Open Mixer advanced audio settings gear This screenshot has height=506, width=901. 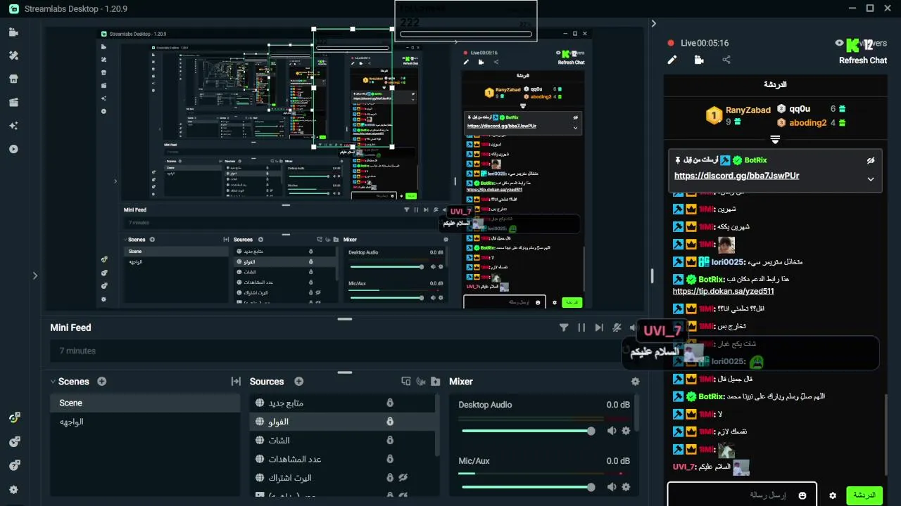636,382
